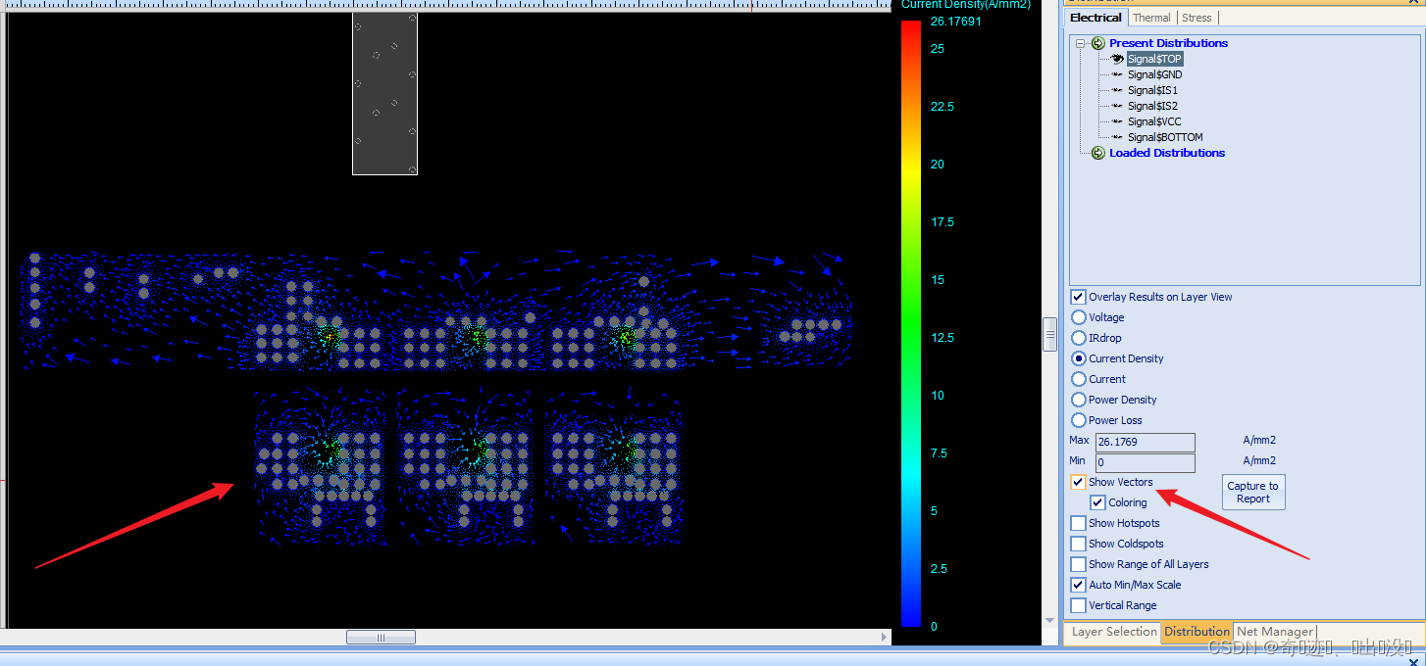Select the Current Density radio button

coord(1079,358)
